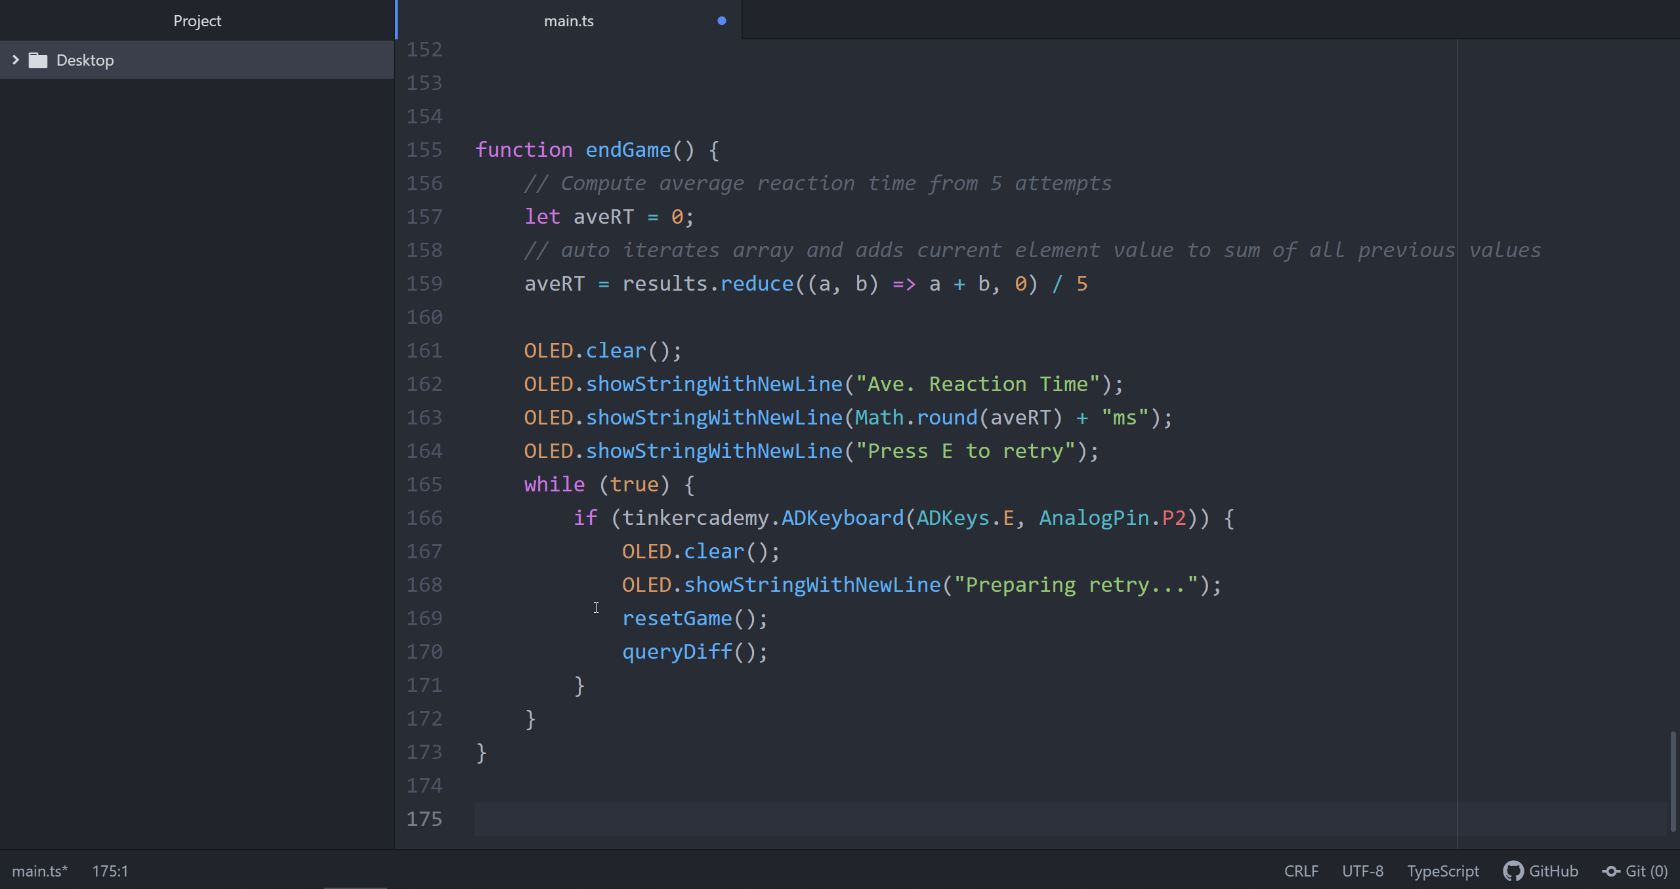This screenshot has width=1680, height=889.
Task: Switch to the main.ts tab
Action: [568, 21]
